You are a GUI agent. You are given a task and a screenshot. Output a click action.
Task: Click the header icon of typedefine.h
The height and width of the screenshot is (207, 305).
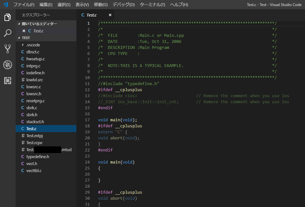23,157
